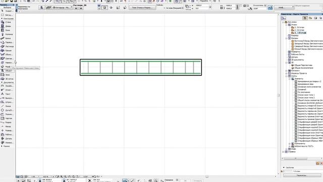Select the Detail (Деталь) tool
Viewport: 323px width, 182px height.
(x=7, y=139)
